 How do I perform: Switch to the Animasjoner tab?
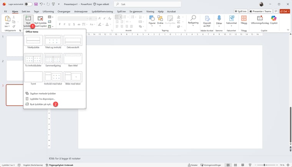(81, 12)
